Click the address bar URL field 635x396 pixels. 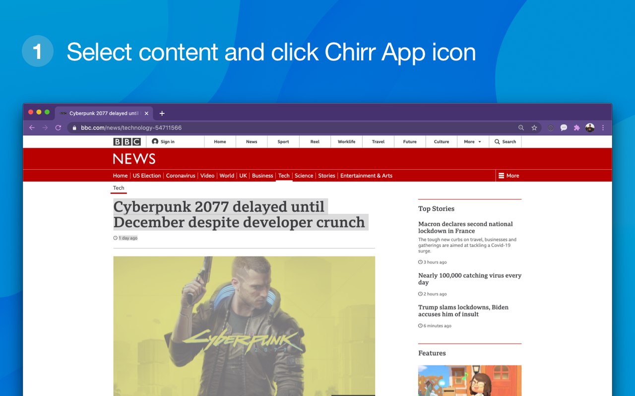(x=293, y=128)
